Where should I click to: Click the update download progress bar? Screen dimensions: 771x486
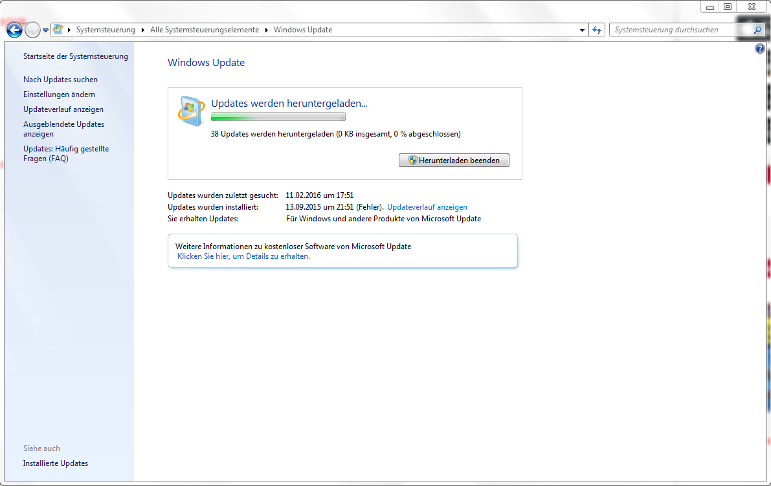click(278, 116)
